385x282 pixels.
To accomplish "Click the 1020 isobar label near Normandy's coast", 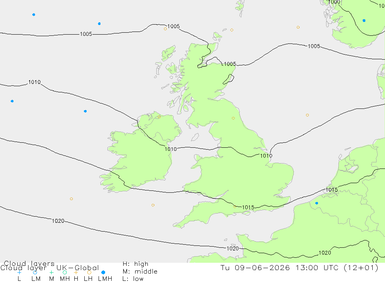I will (x=233, y=249).
